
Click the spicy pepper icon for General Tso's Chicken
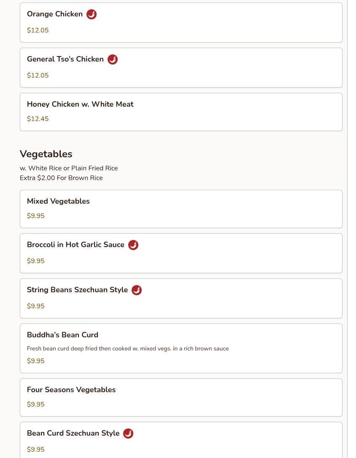[113, 59]
